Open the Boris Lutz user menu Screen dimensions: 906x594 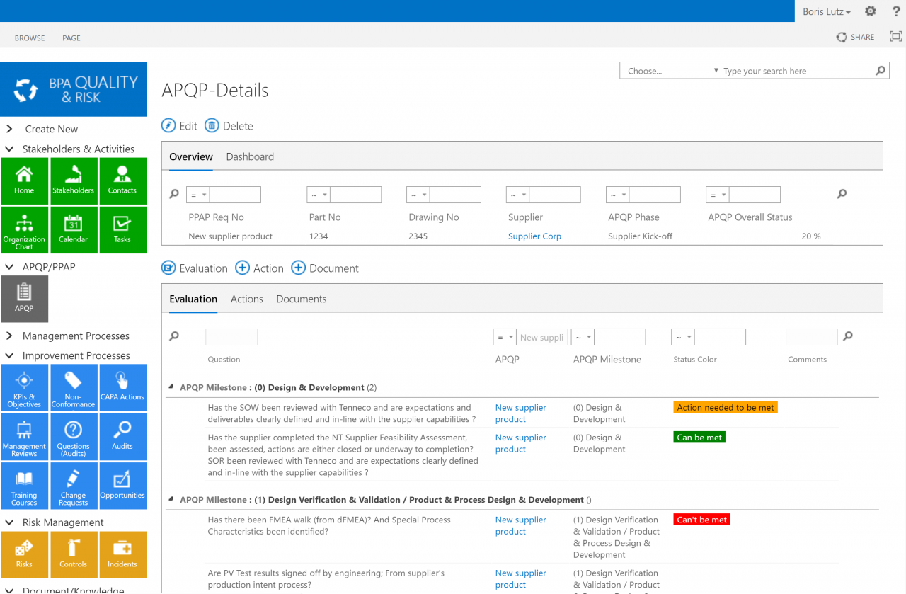826,11
